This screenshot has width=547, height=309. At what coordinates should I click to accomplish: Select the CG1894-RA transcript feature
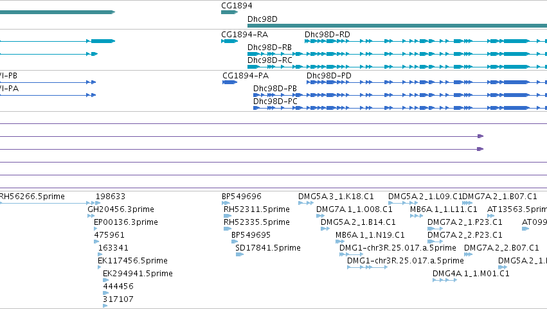(x=229, y=41)
